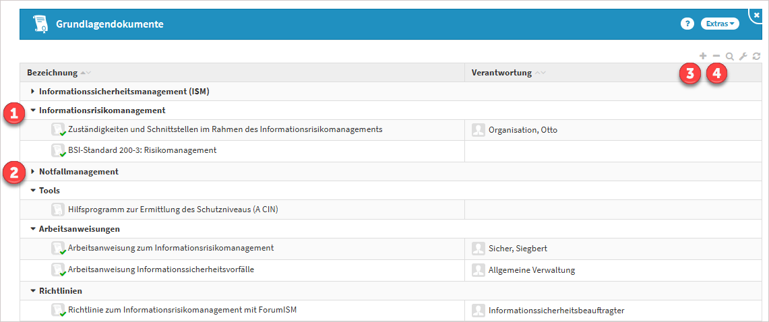Expand the Notfallmanagement group
This screenshot has width=769, height=322.
(32, 172)
